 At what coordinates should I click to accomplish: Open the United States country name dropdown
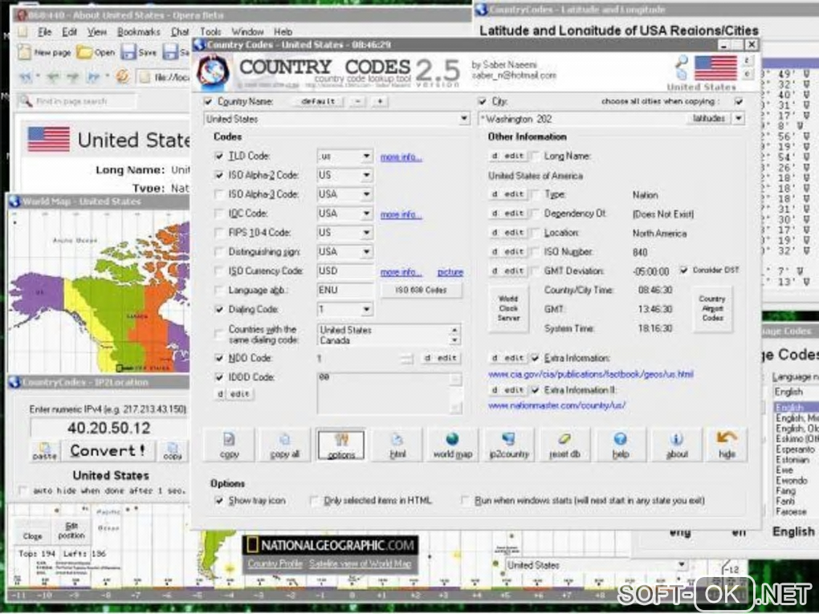(x=464, y=119)
